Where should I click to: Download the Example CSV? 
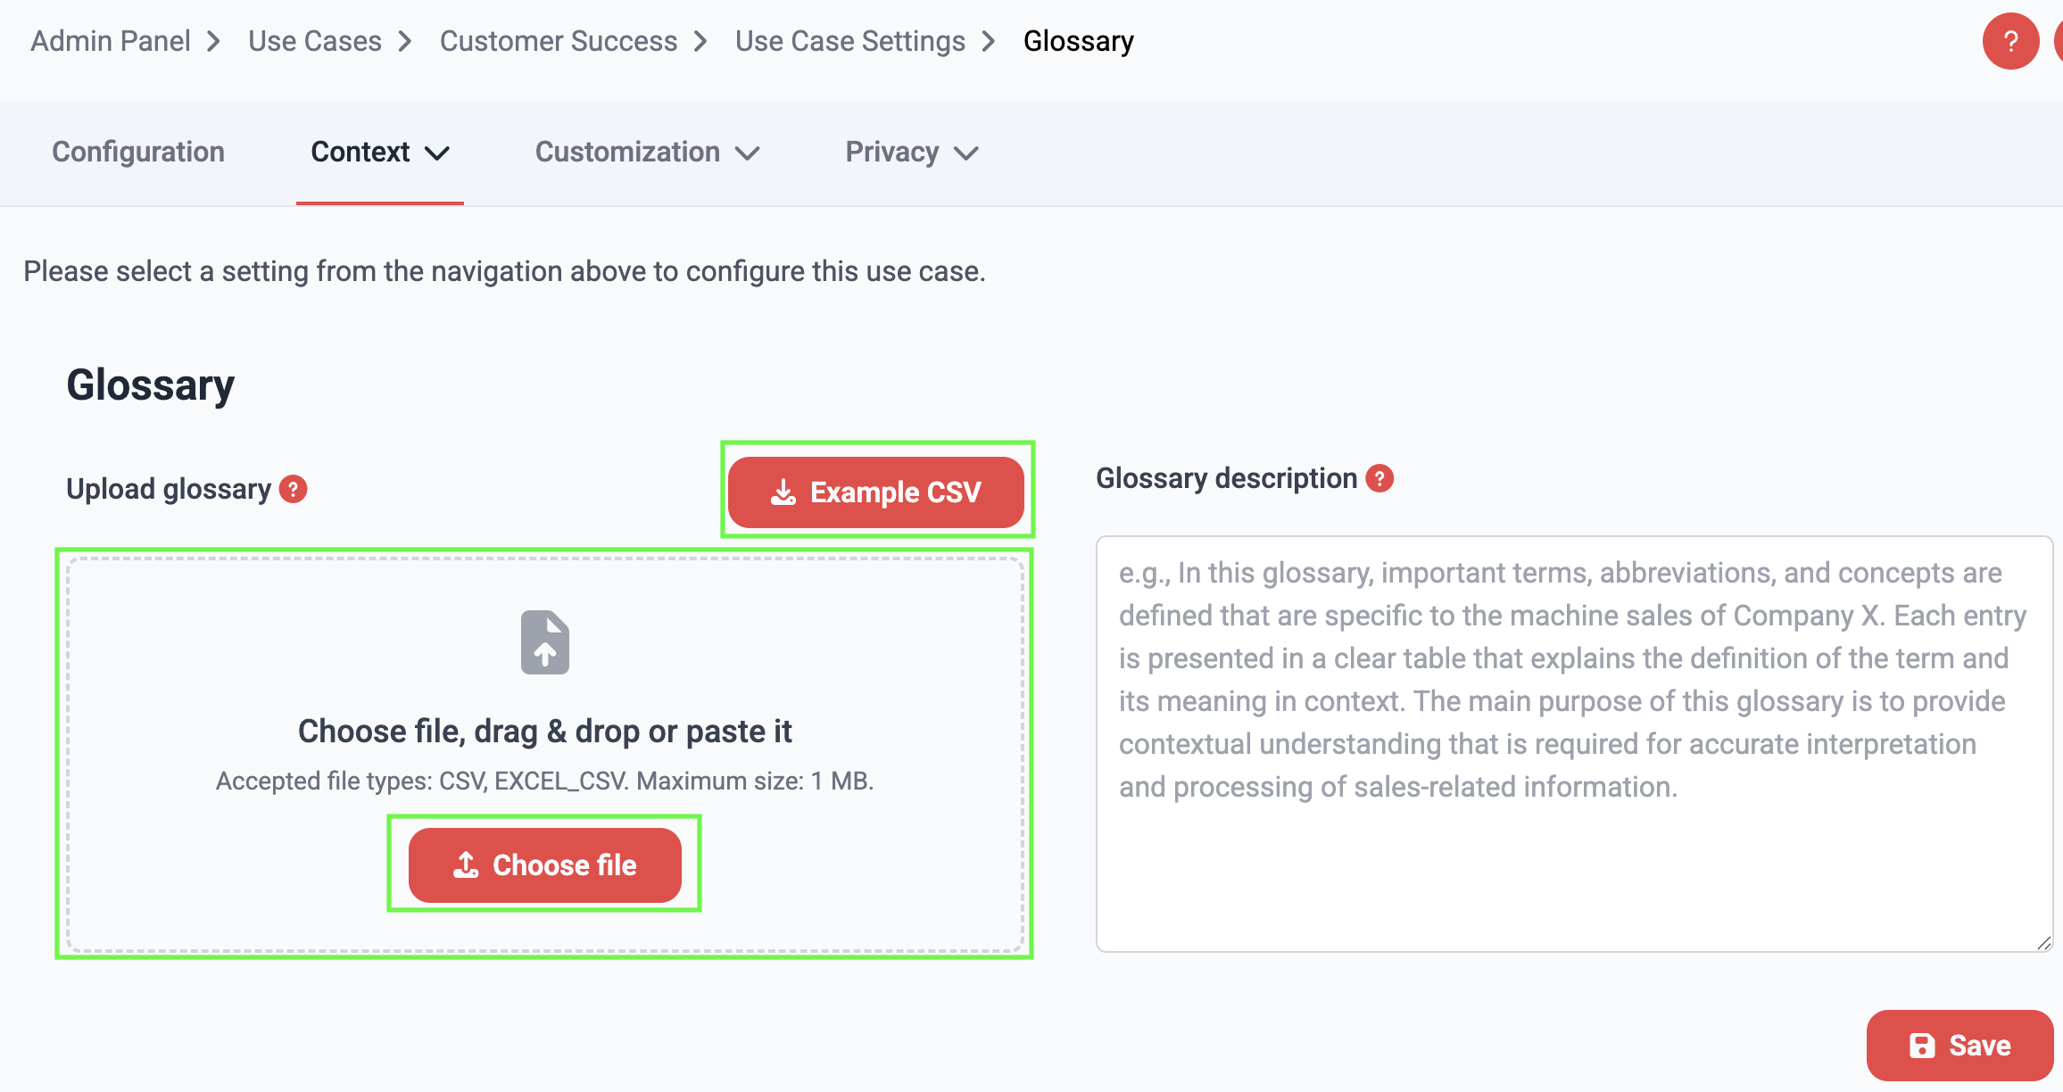tap(878, 492)
